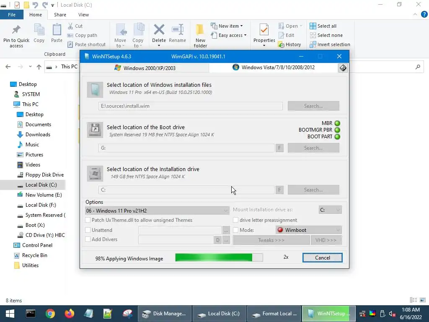Image resolution: width=429 pixels, height=322 pixels.
Task: Click Copy path in Clipboard group
Action: pos(82,35)
